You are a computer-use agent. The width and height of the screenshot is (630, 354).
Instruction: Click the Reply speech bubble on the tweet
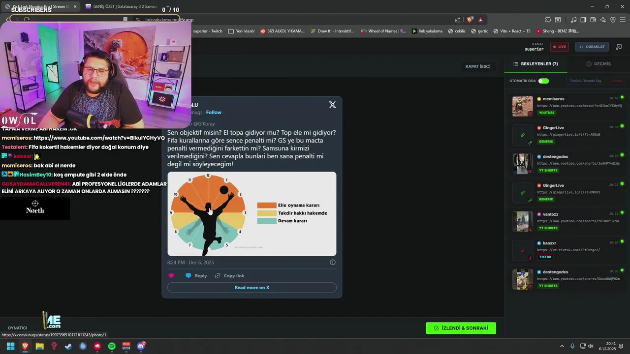[196, 276]
